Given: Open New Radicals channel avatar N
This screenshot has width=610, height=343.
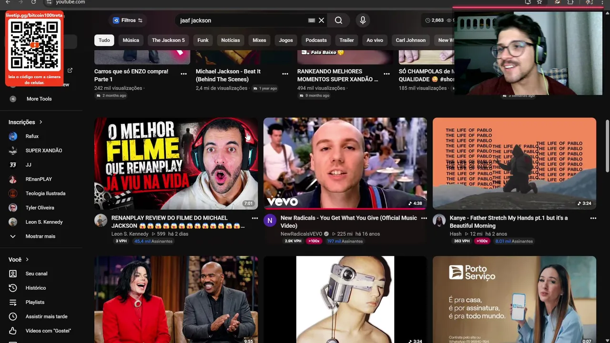Looking at the screenshot, I should coord(270,221).
